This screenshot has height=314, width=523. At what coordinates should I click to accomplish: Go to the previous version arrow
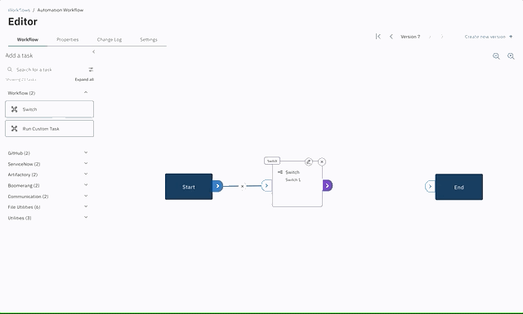tap(391, 37)
